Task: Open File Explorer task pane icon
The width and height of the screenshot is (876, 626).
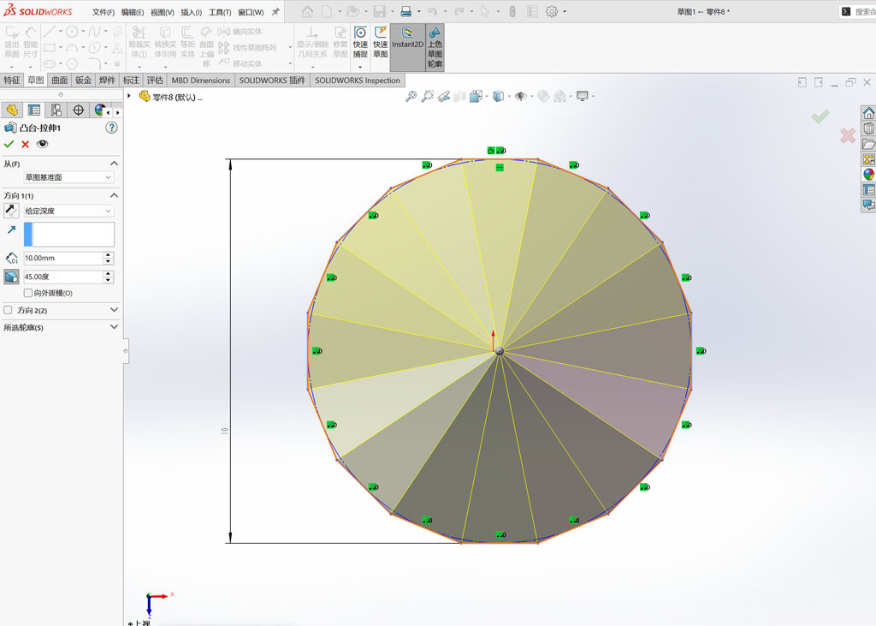Action: pos(869,144)
